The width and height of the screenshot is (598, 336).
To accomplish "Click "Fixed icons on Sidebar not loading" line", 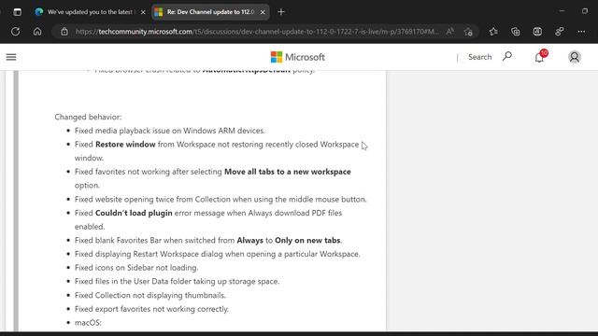I will 136,268.
